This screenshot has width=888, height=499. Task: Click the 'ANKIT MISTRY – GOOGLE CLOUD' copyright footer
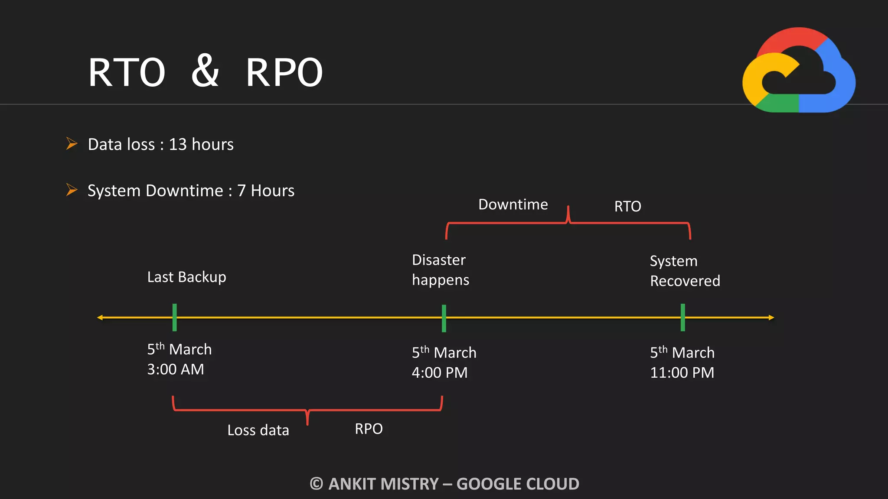(444, 484)
